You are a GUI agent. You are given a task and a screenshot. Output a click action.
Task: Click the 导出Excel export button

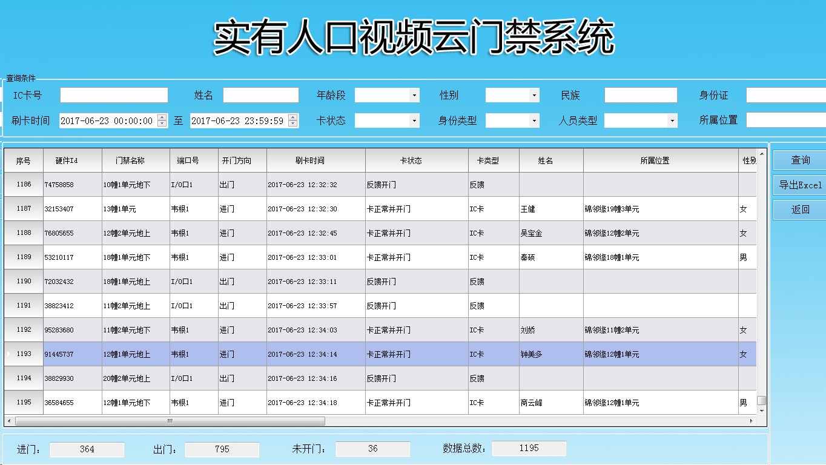[799, 185]
